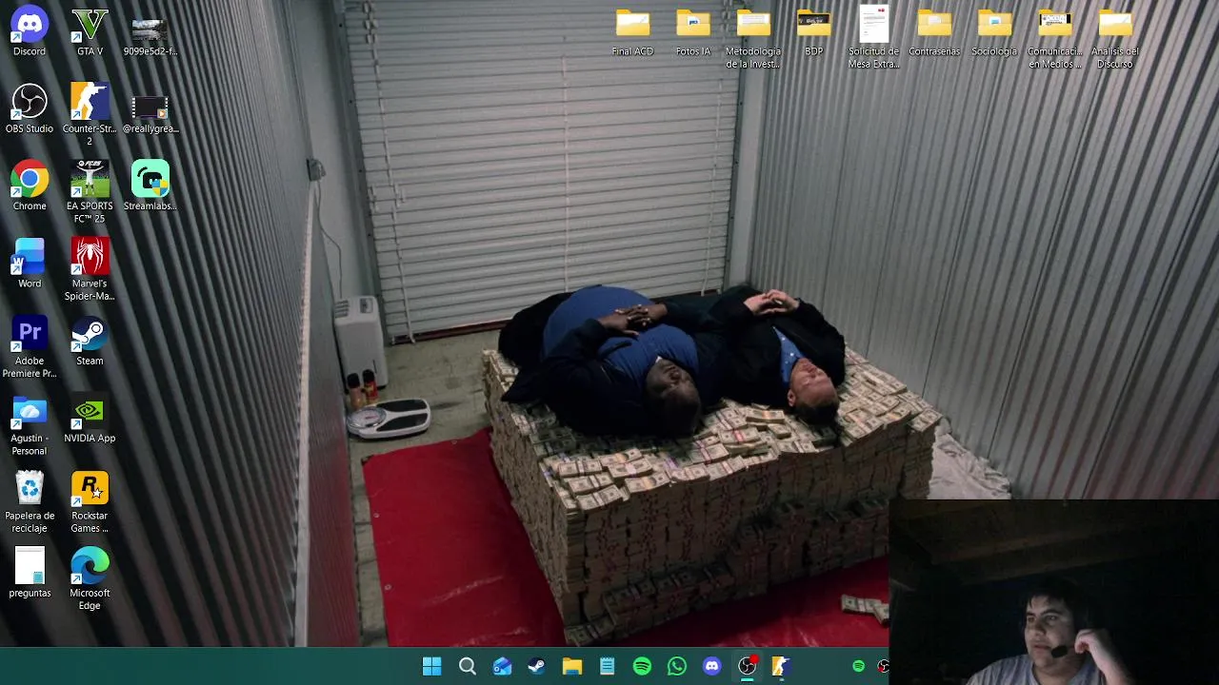The height and width of the screenshot is (685, 1219).
Task: Select the Marvel's Spider-Man shortcut
Action: pyautogui.click(x=90, y=269)
